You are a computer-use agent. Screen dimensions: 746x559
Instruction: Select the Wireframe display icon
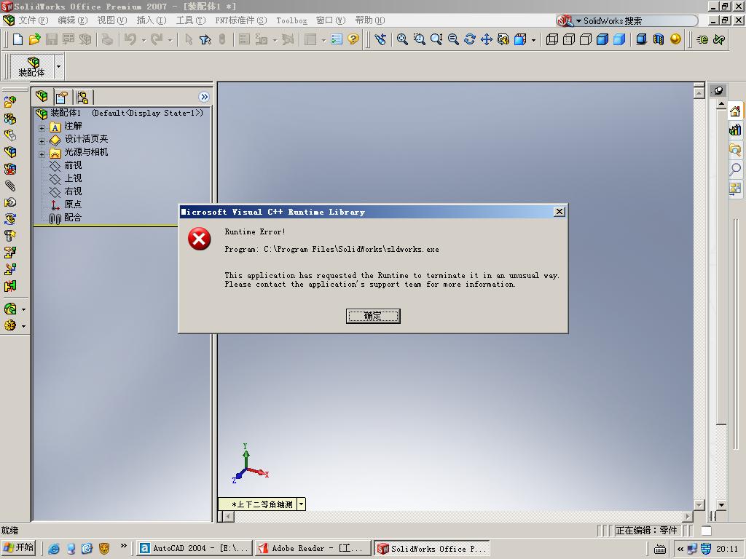coord(552,39)
